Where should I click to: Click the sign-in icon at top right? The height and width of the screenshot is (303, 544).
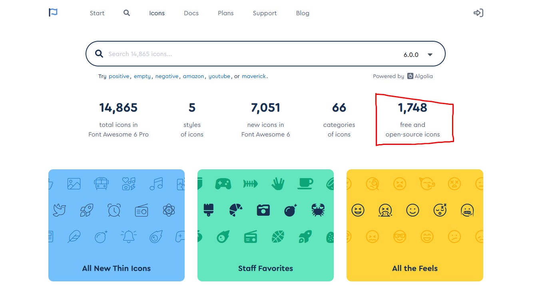(x=478, y=13)
